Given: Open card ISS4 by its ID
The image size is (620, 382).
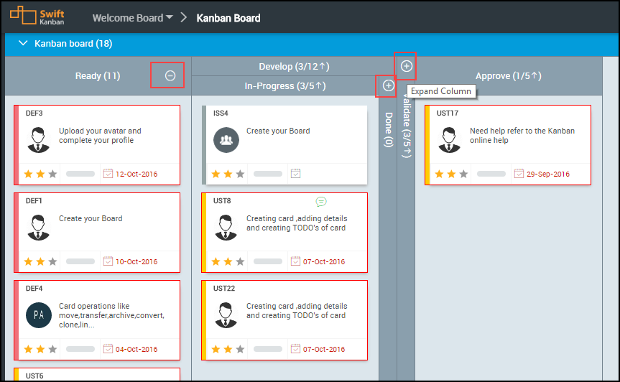Looking at the screenshot, I should pyautogui.click(x=221, y=113).
